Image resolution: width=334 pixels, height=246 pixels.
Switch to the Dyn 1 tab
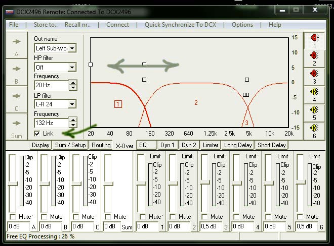(x=168, y=145)
